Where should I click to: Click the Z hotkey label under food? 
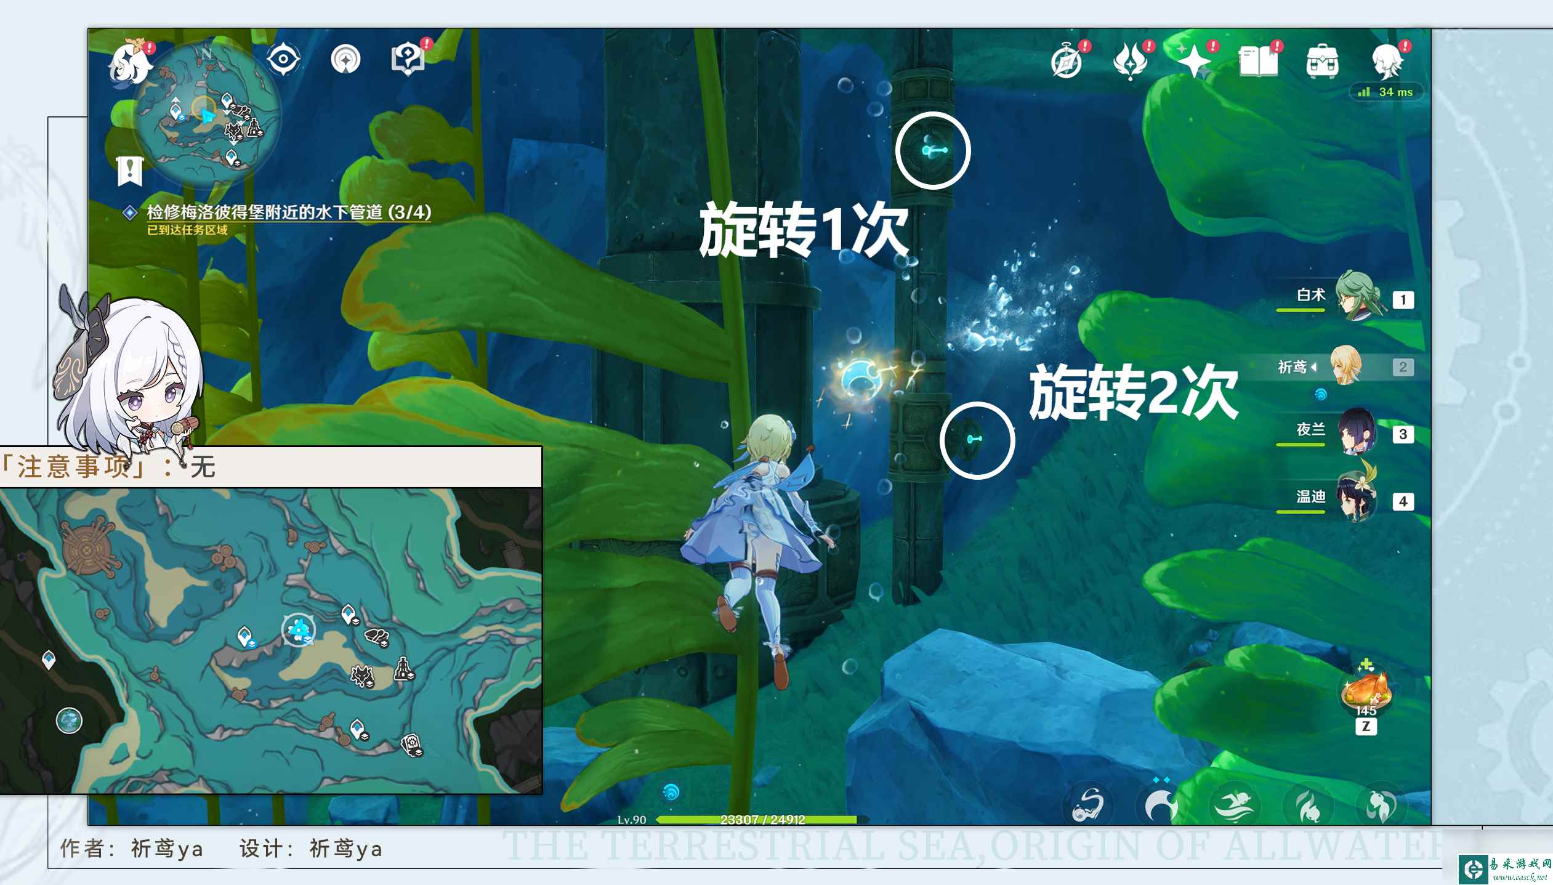point(1366,726)
